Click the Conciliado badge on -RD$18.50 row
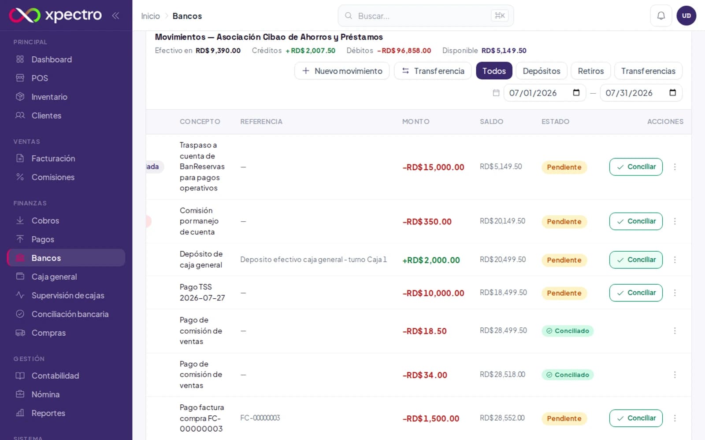Image resolution: width=705 pixels, height=440 pixels. tap(568, 331)
